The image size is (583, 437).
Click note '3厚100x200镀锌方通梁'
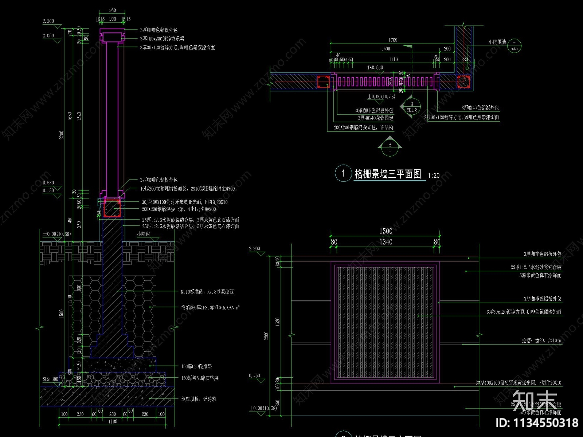[x=162, y=39]
